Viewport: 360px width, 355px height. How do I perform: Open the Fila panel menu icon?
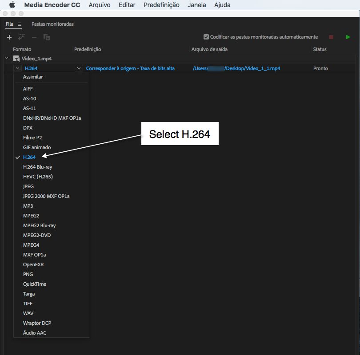[x=20, y=24]
